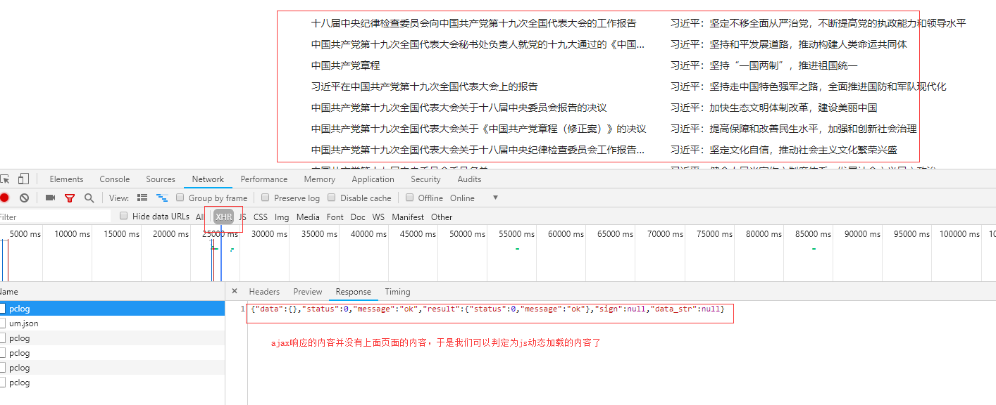Open the link 习近平：坚持走中国特色强军之路
Screen dimensions: 996x405
coord(809,86)
